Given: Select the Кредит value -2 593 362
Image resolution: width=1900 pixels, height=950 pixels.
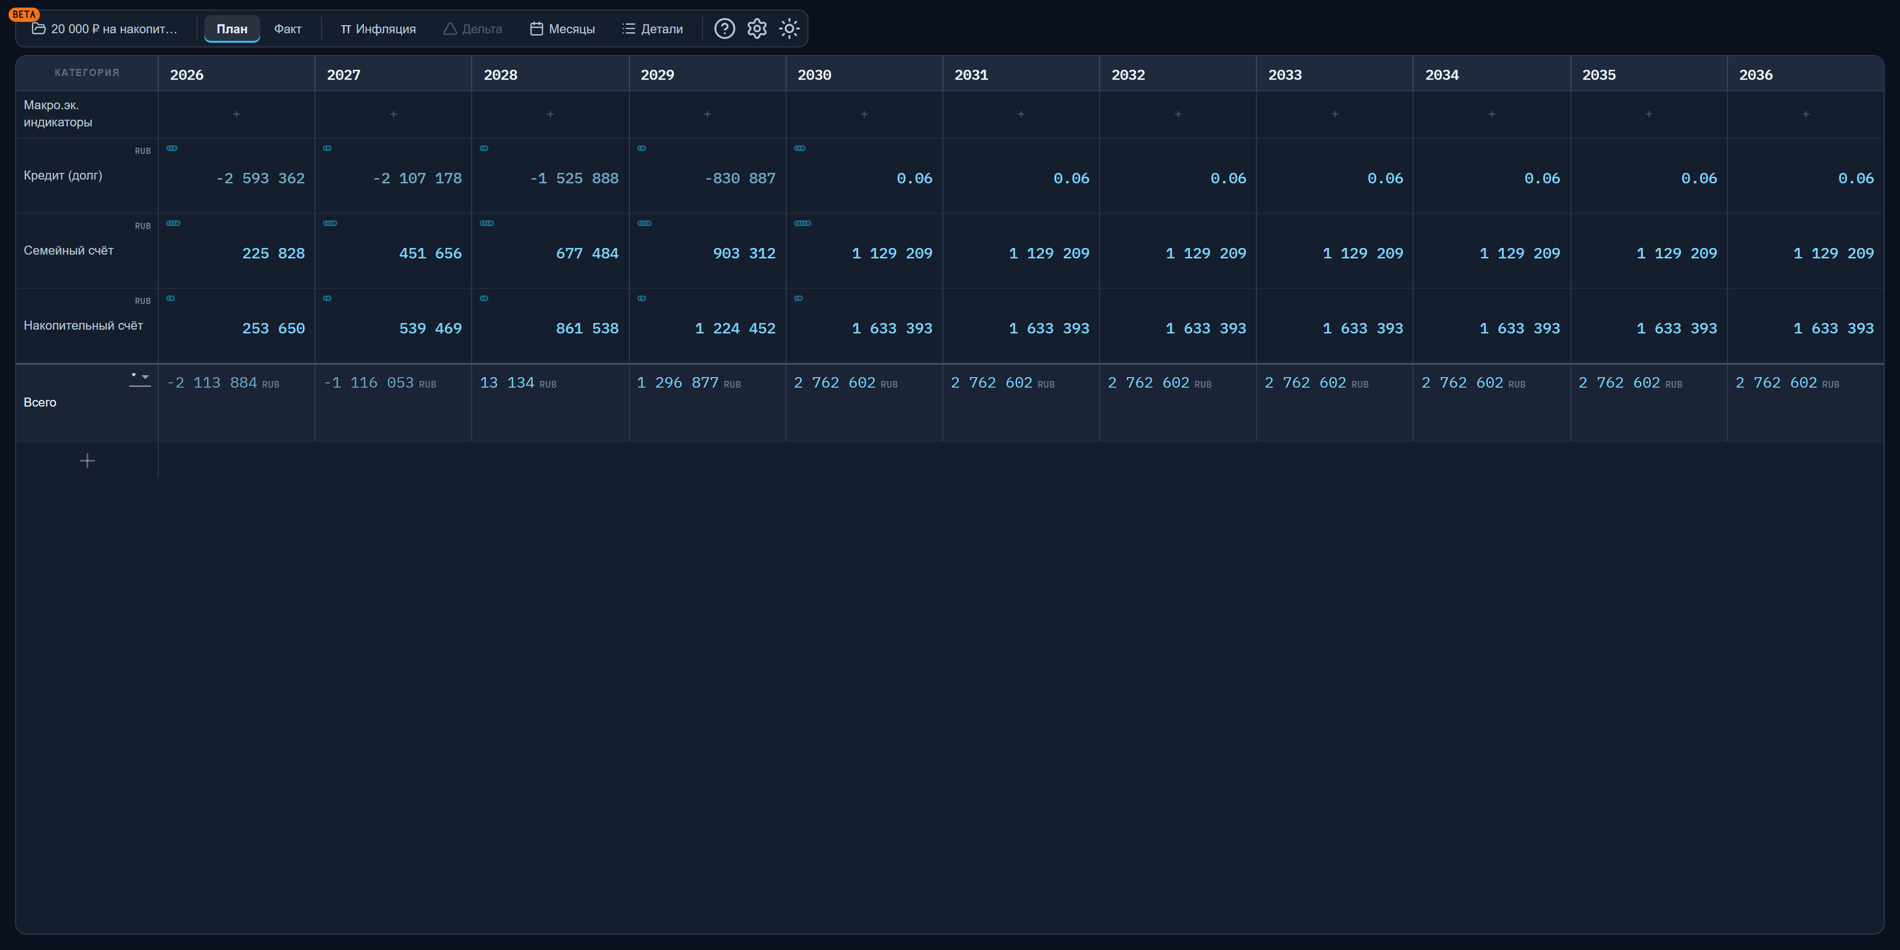Looking at the screenshot, I should pyautogui.click(x=260, y=179).
